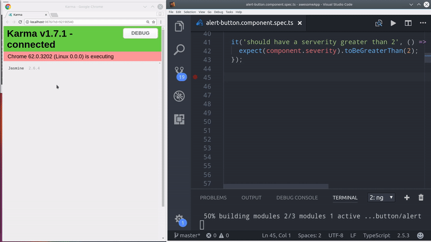Open the Extensions view in activity bar
431x242 pixels.
179,119
